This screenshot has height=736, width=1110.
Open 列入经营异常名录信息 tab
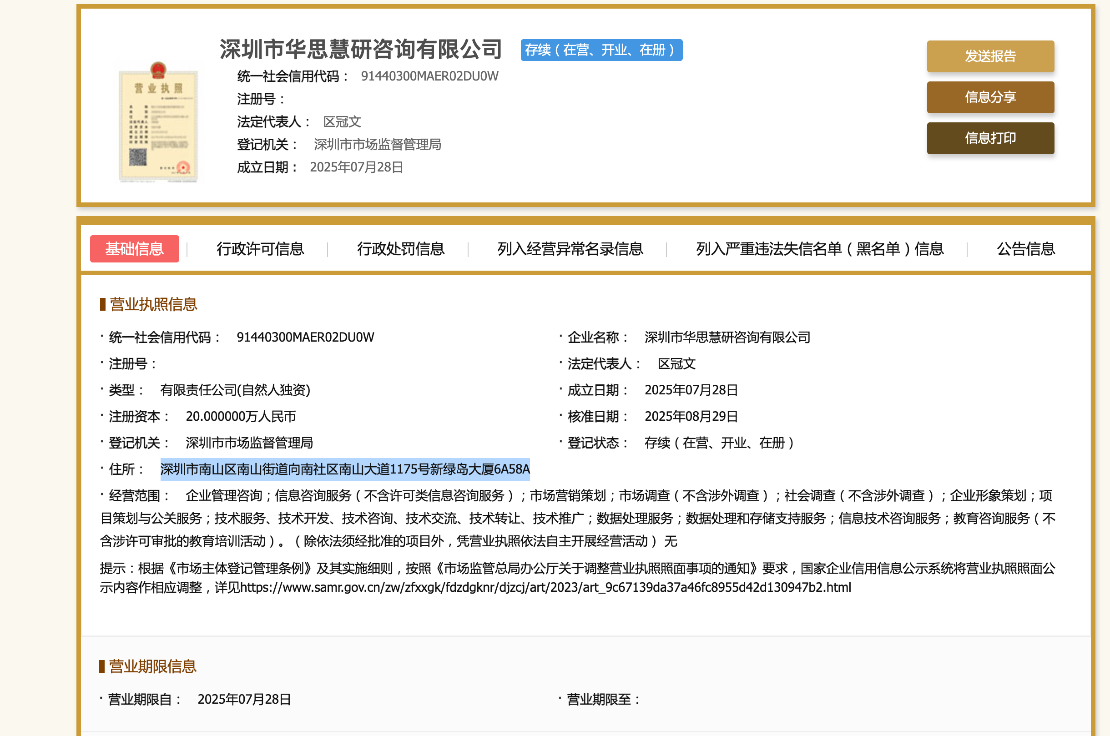570,249
